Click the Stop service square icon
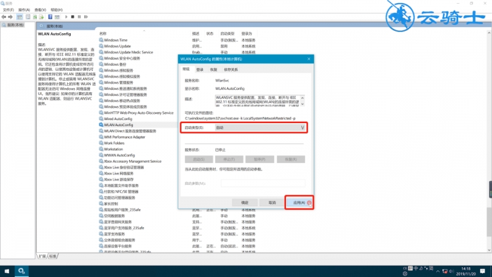 [x=73, y=17]
